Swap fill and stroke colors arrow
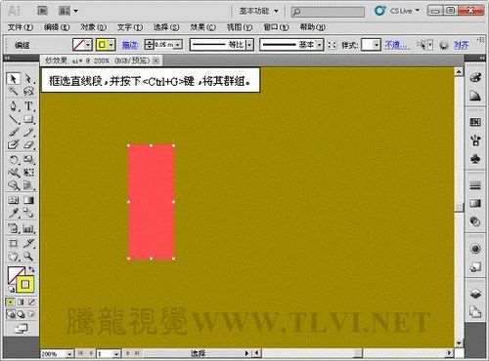 coord(31,269)
